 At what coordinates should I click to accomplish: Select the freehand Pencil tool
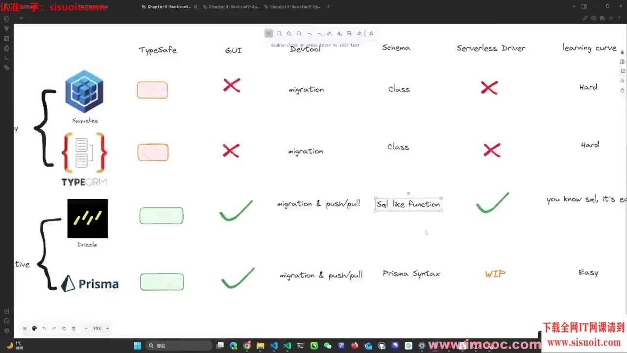tap(329, 33)
